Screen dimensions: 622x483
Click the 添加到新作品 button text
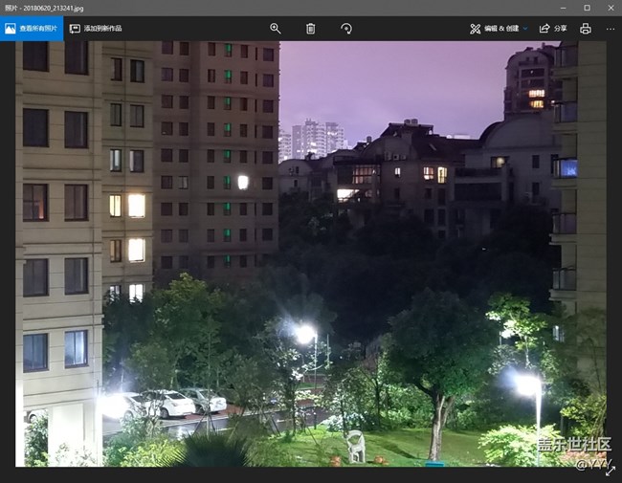102,29
